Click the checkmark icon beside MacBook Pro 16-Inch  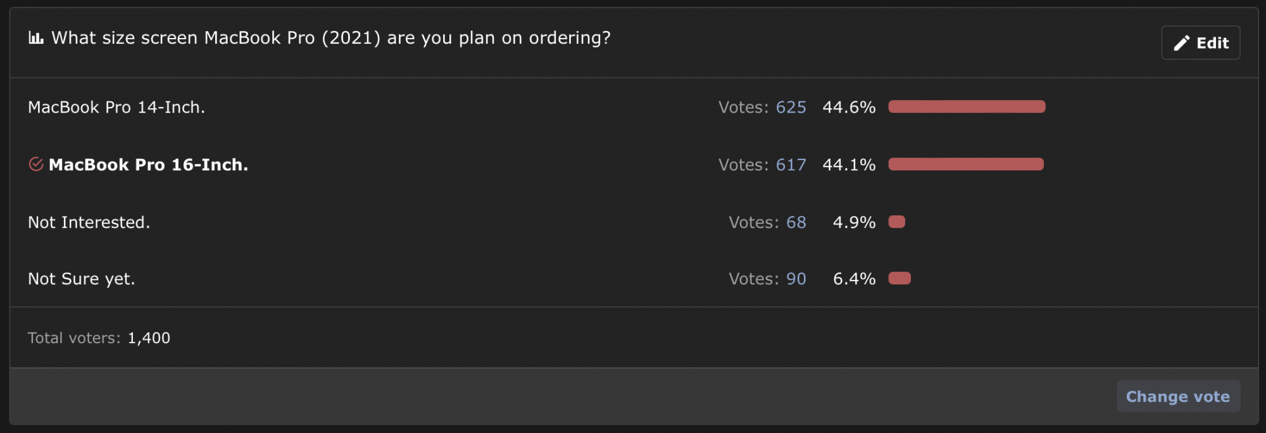[x=36, y=165]
